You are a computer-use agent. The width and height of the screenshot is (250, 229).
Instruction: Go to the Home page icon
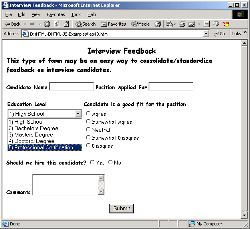point(66,24)
